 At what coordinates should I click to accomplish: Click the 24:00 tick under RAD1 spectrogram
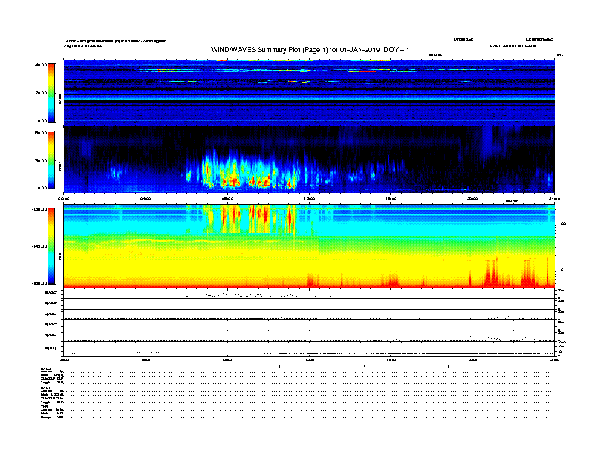coord(554,199)
